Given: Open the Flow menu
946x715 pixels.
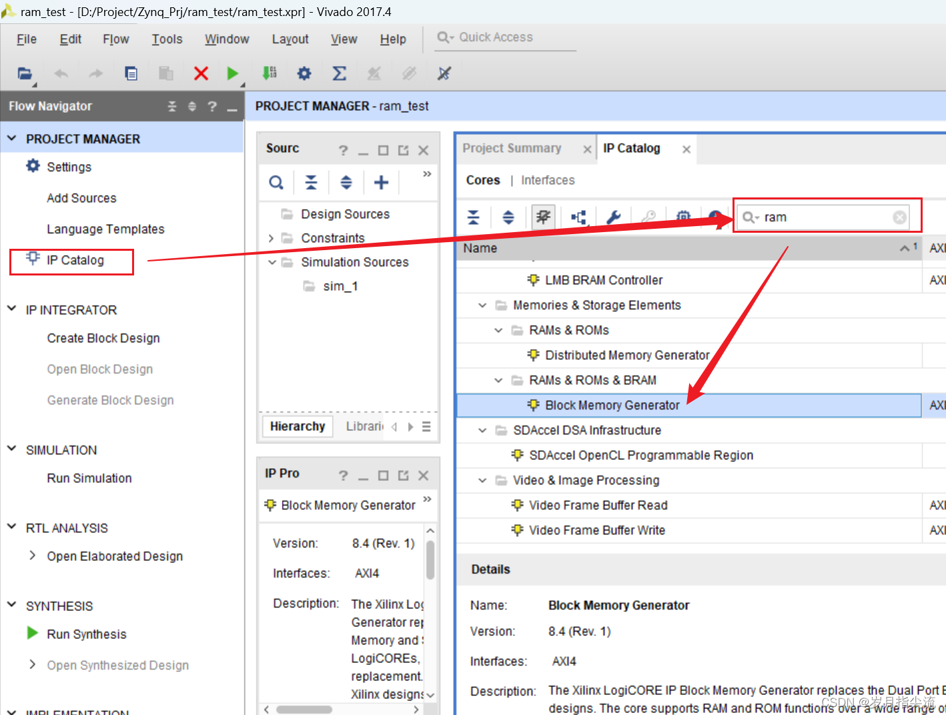Looking at the screenshot, I should [116, 39].
